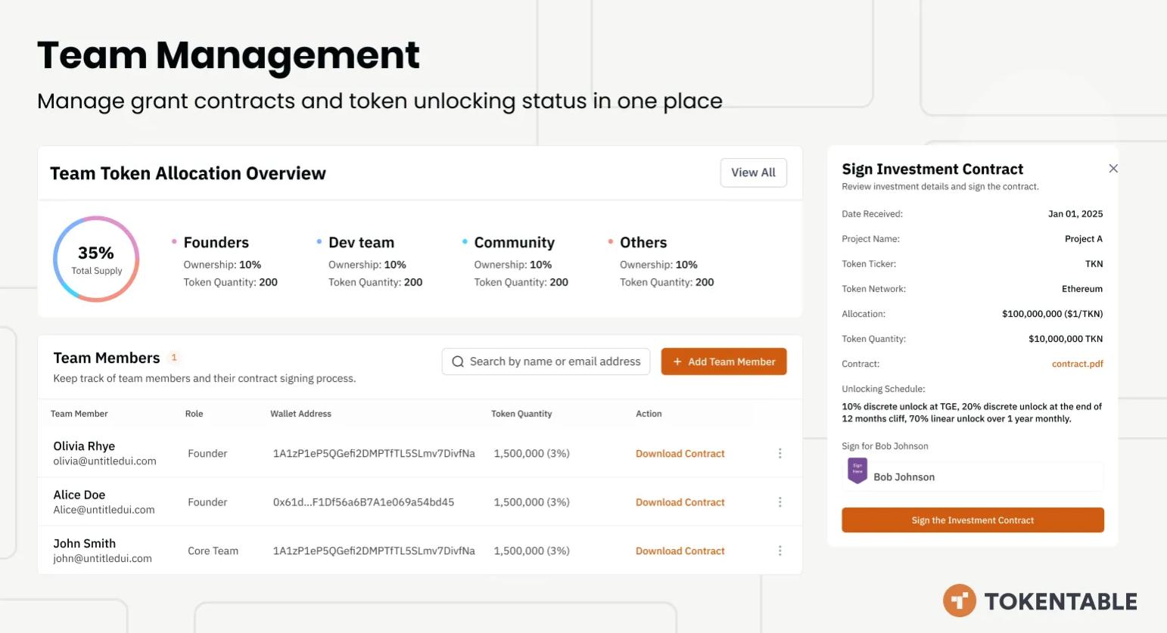Screen dimensions: 1167x633
Task: Open the contract.pdf link
Action: (1077, 364)
